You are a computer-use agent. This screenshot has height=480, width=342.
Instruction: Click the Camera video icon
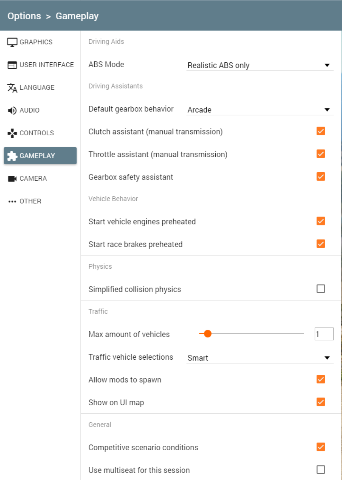click(12, 179)
